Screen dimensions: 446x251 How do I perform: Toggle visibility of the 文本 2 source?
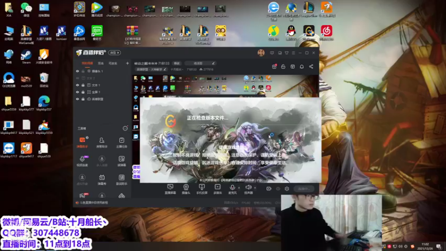coord(77,78)
